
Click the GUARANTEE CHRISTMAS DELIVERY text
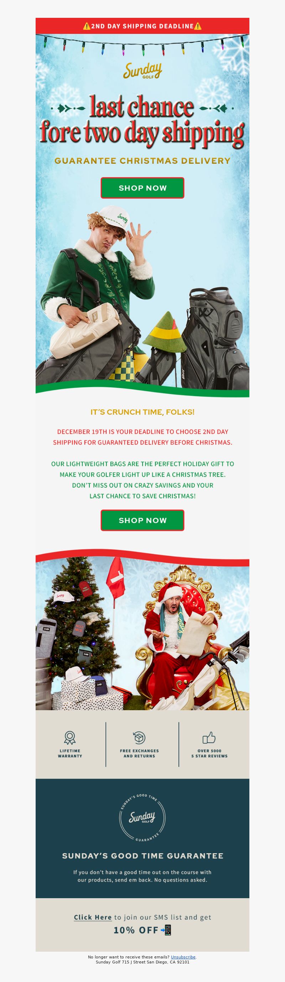[142, 161]
